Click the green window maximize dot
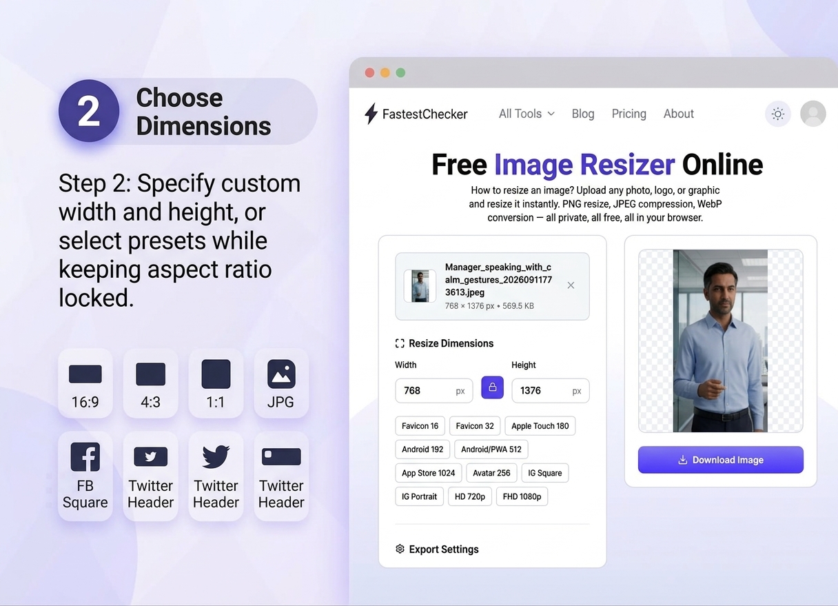The image size is (838, 606). (x=400, y=72)
